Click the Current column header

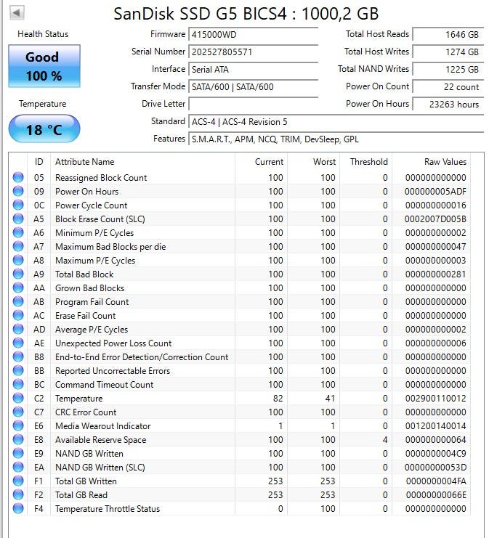click(x=261, y=162)
